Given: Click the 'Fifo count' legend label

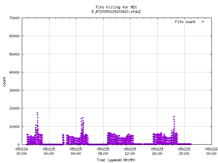Looking at the screenshot, I should pos(185,22).
